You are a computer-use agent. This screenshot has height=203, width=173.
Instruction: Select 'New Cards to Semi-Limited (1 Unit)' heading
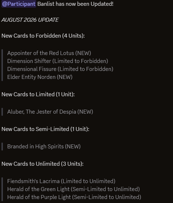tap(45, 129)
